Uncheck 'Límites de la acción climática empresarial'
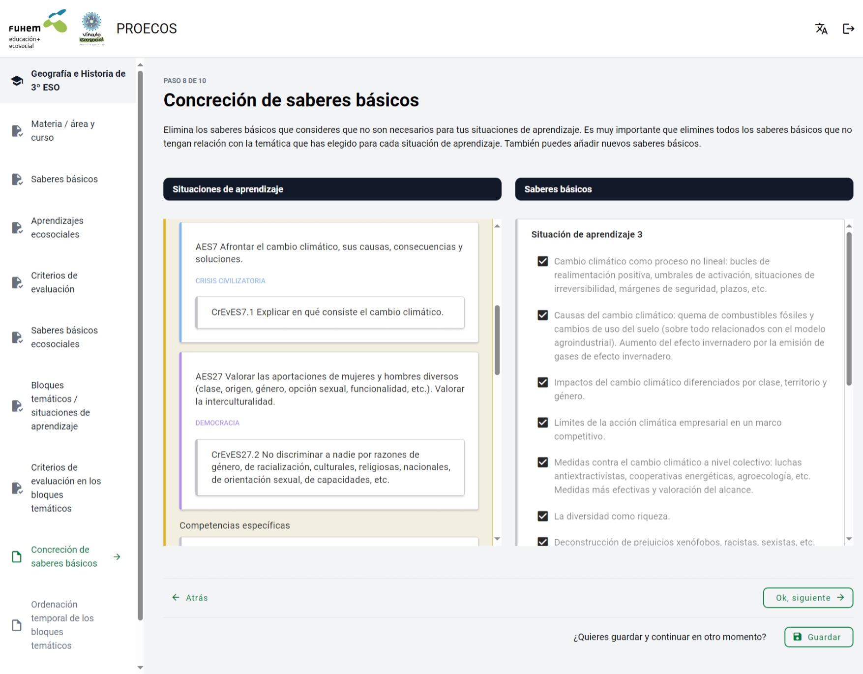The width and height of the screenshot is (863, 674). click(x=543, y=423)
